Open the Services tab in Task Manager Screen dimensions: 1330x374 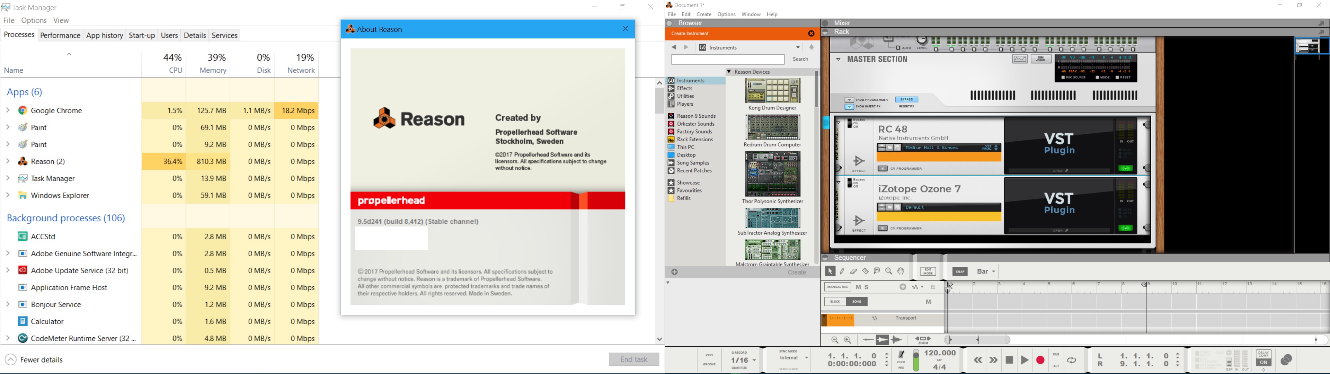pos(225,36)
